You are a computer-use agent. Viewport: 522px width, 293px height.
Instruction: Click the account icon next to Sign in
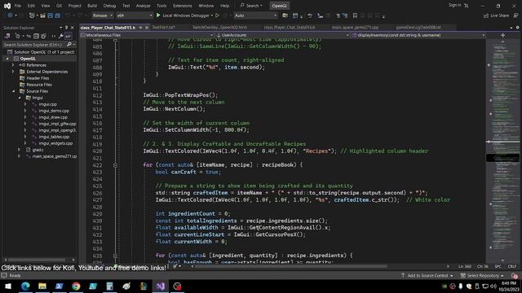tap(467, 6)
